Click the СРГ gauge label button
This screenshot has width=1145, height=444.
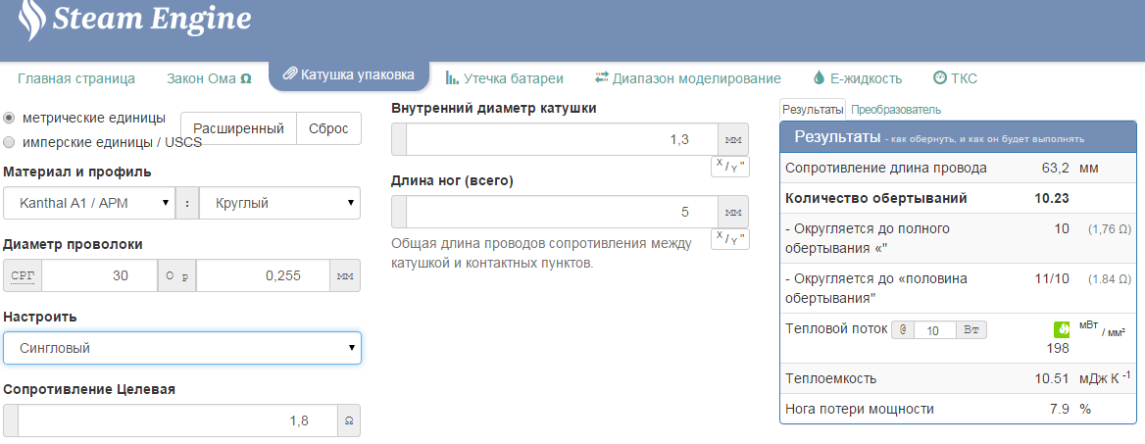coord(22,275)
